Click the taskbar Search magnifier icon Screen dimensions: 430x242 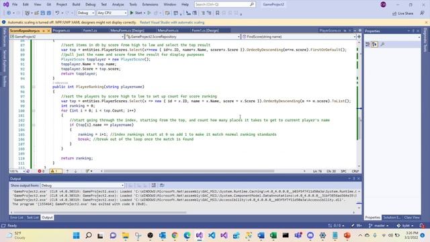[89, 235]
